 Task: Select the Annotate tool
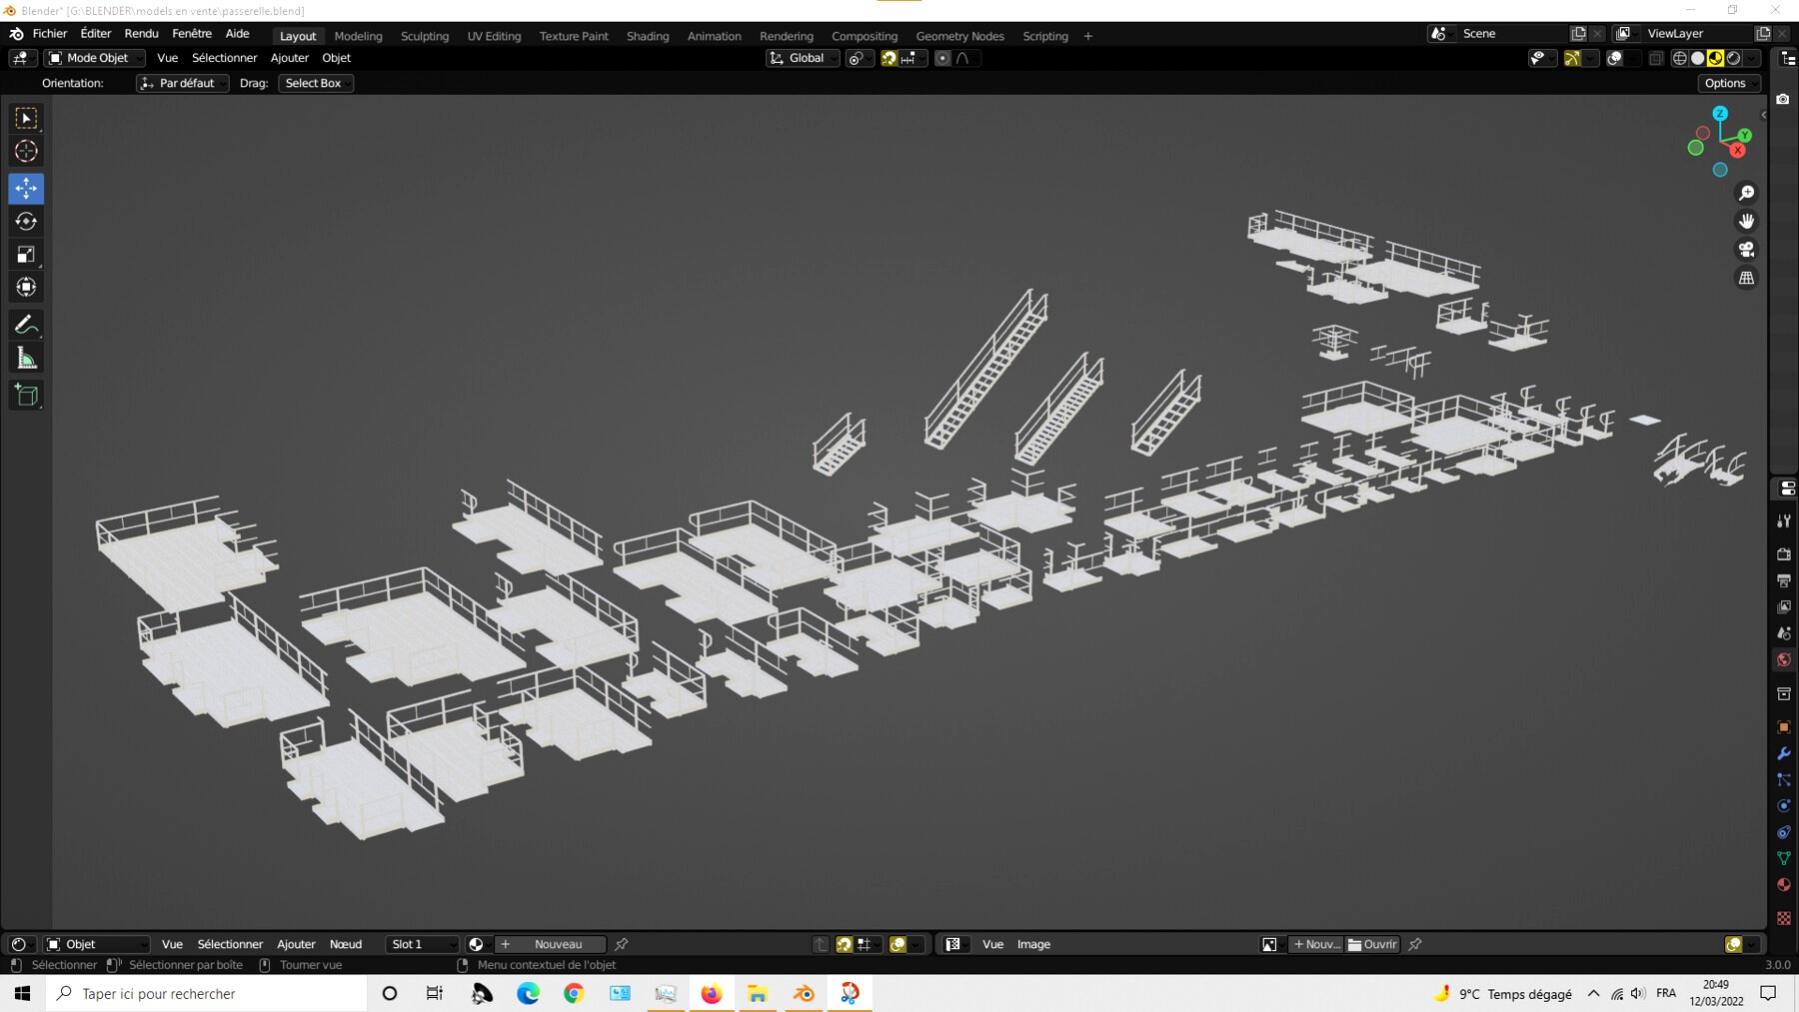click(x=26, y=324)
